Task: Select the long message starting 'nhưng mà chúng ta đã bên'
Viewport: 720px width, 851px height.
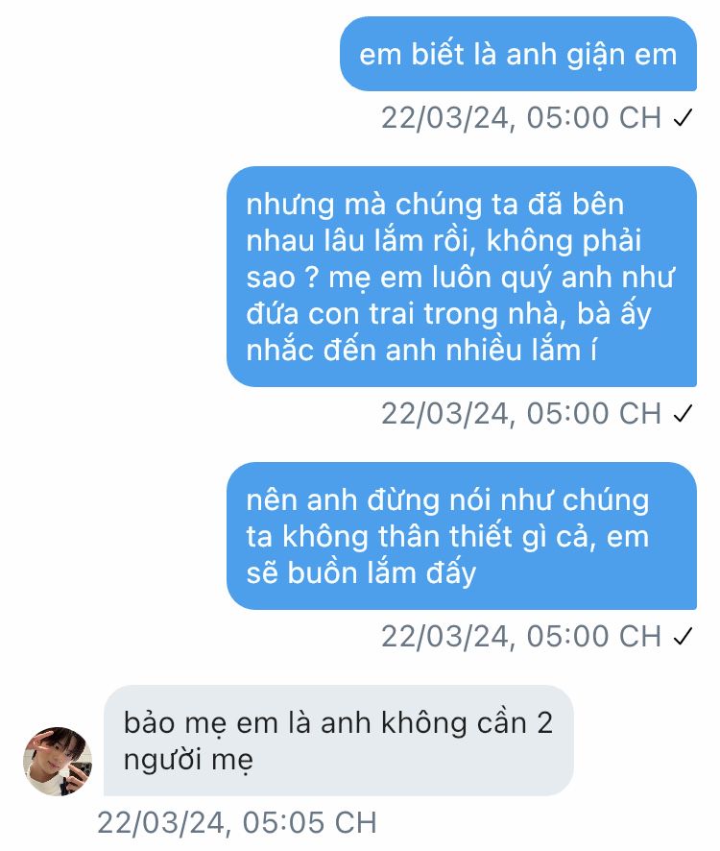Action: coord(462,277)
